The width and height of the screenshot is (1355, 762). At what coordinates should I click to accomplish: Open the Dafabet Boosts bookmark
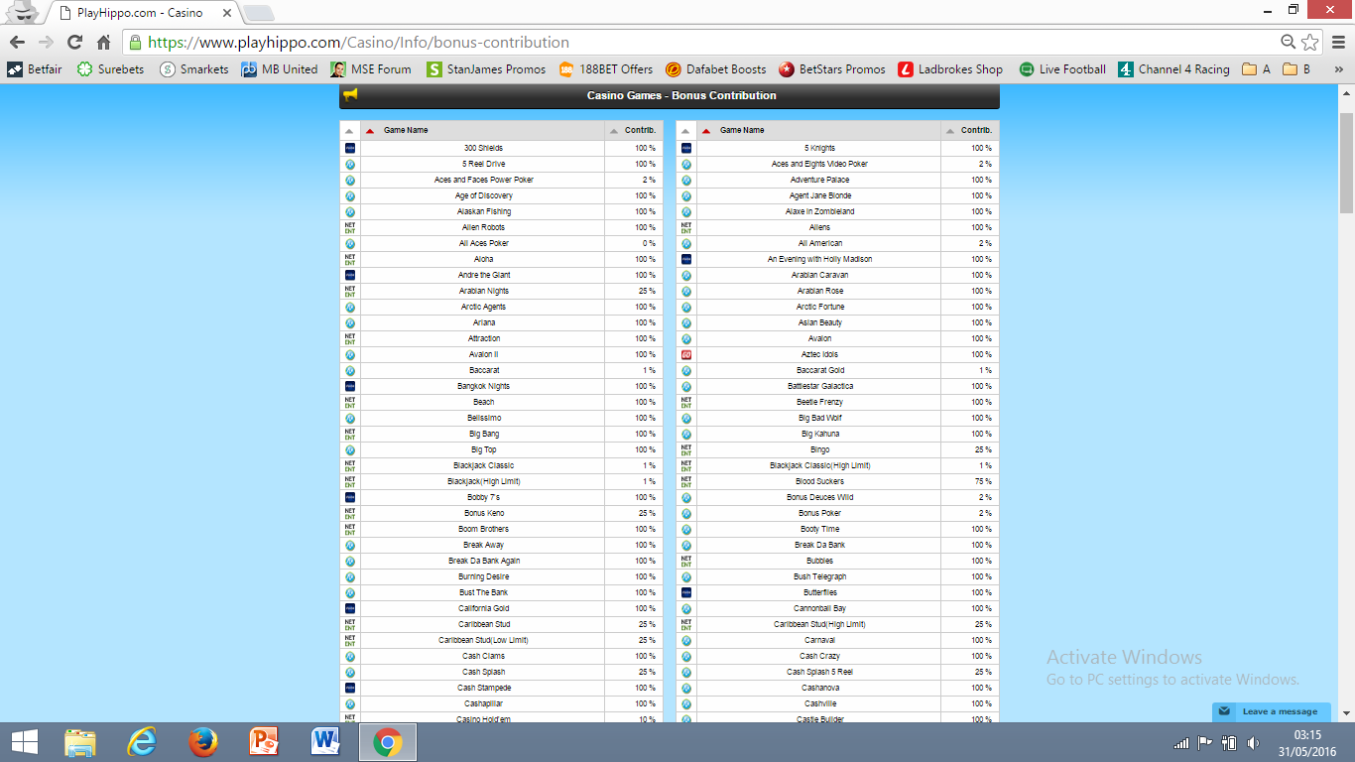(x=716, y=69)
